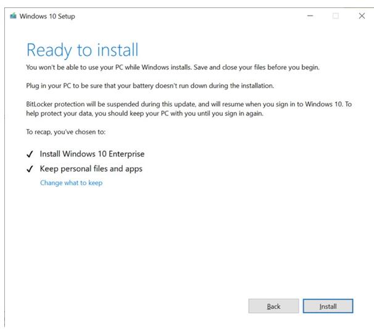Click the checkmark beside Install Windows 10 Enterprise
The width and height of the screenshot is (374, 329).
(x=30, y=154)
